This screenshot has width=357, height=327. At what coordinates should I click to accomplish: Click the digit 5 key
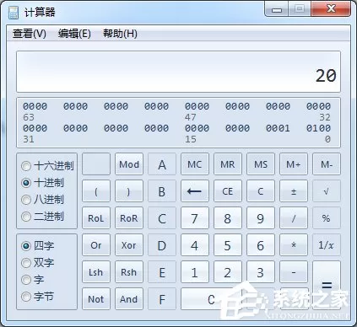click(228, 245)
